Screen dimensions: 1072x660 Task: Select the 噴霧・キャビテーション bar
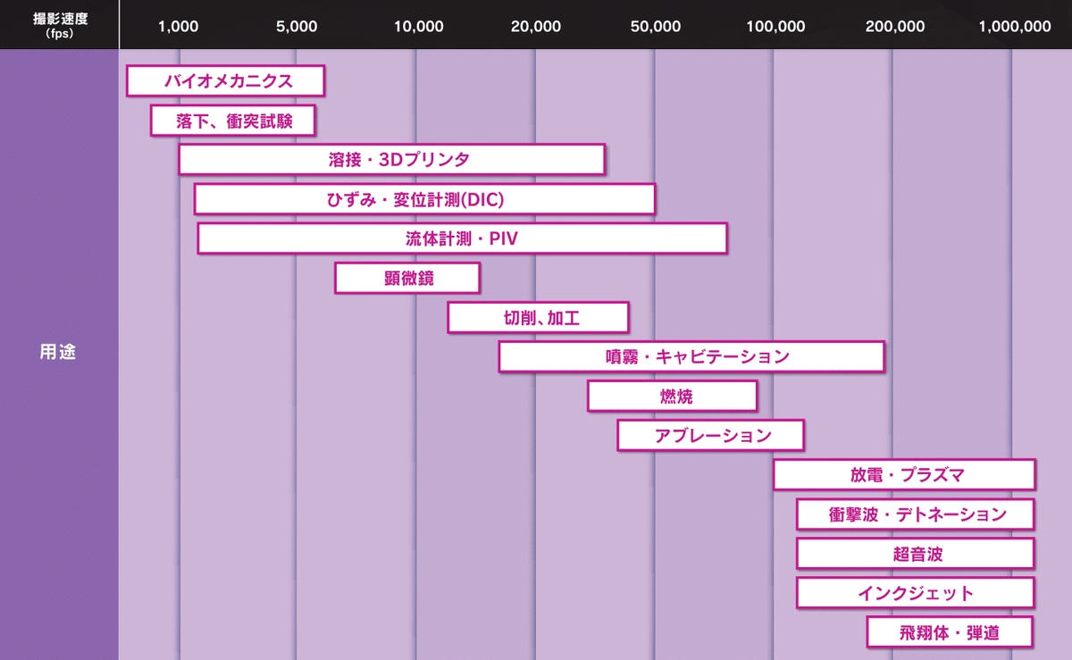click(691, 356)
